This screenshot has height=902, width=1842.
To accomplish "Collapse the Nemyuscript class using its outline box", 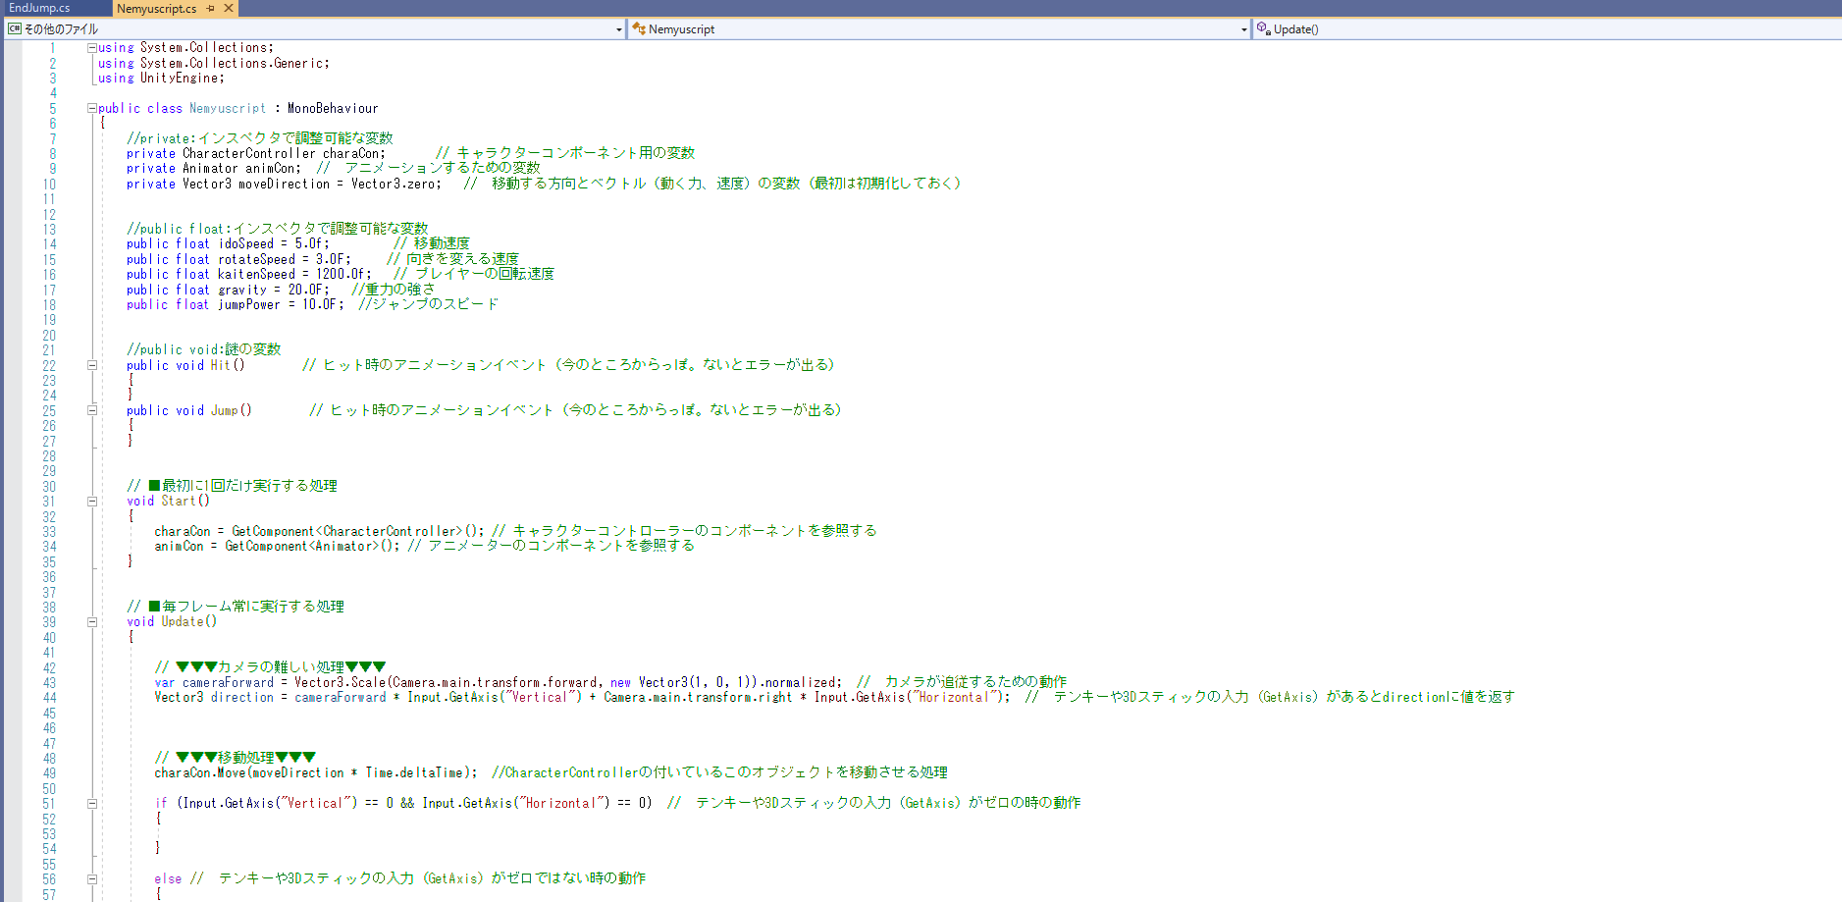I will (x=92, y=108).
